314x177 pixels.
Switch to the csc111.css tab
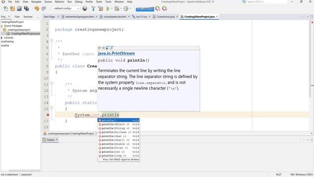[x=141, y=17]
